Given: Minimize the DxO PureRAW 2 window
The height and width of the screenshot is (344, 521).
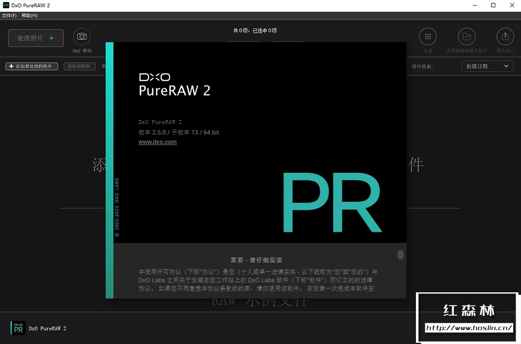Looking at the screenshot, I should click(x=475, y=6).
